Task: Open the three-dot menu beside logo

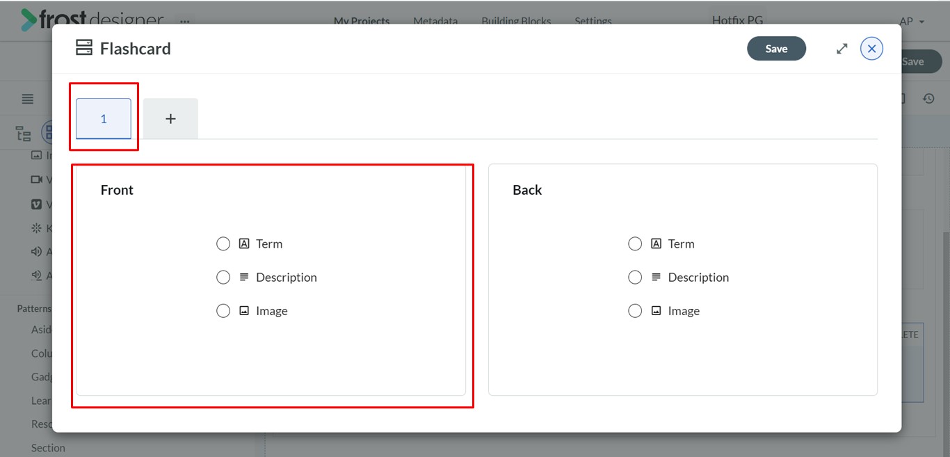Action: point(185,22)
